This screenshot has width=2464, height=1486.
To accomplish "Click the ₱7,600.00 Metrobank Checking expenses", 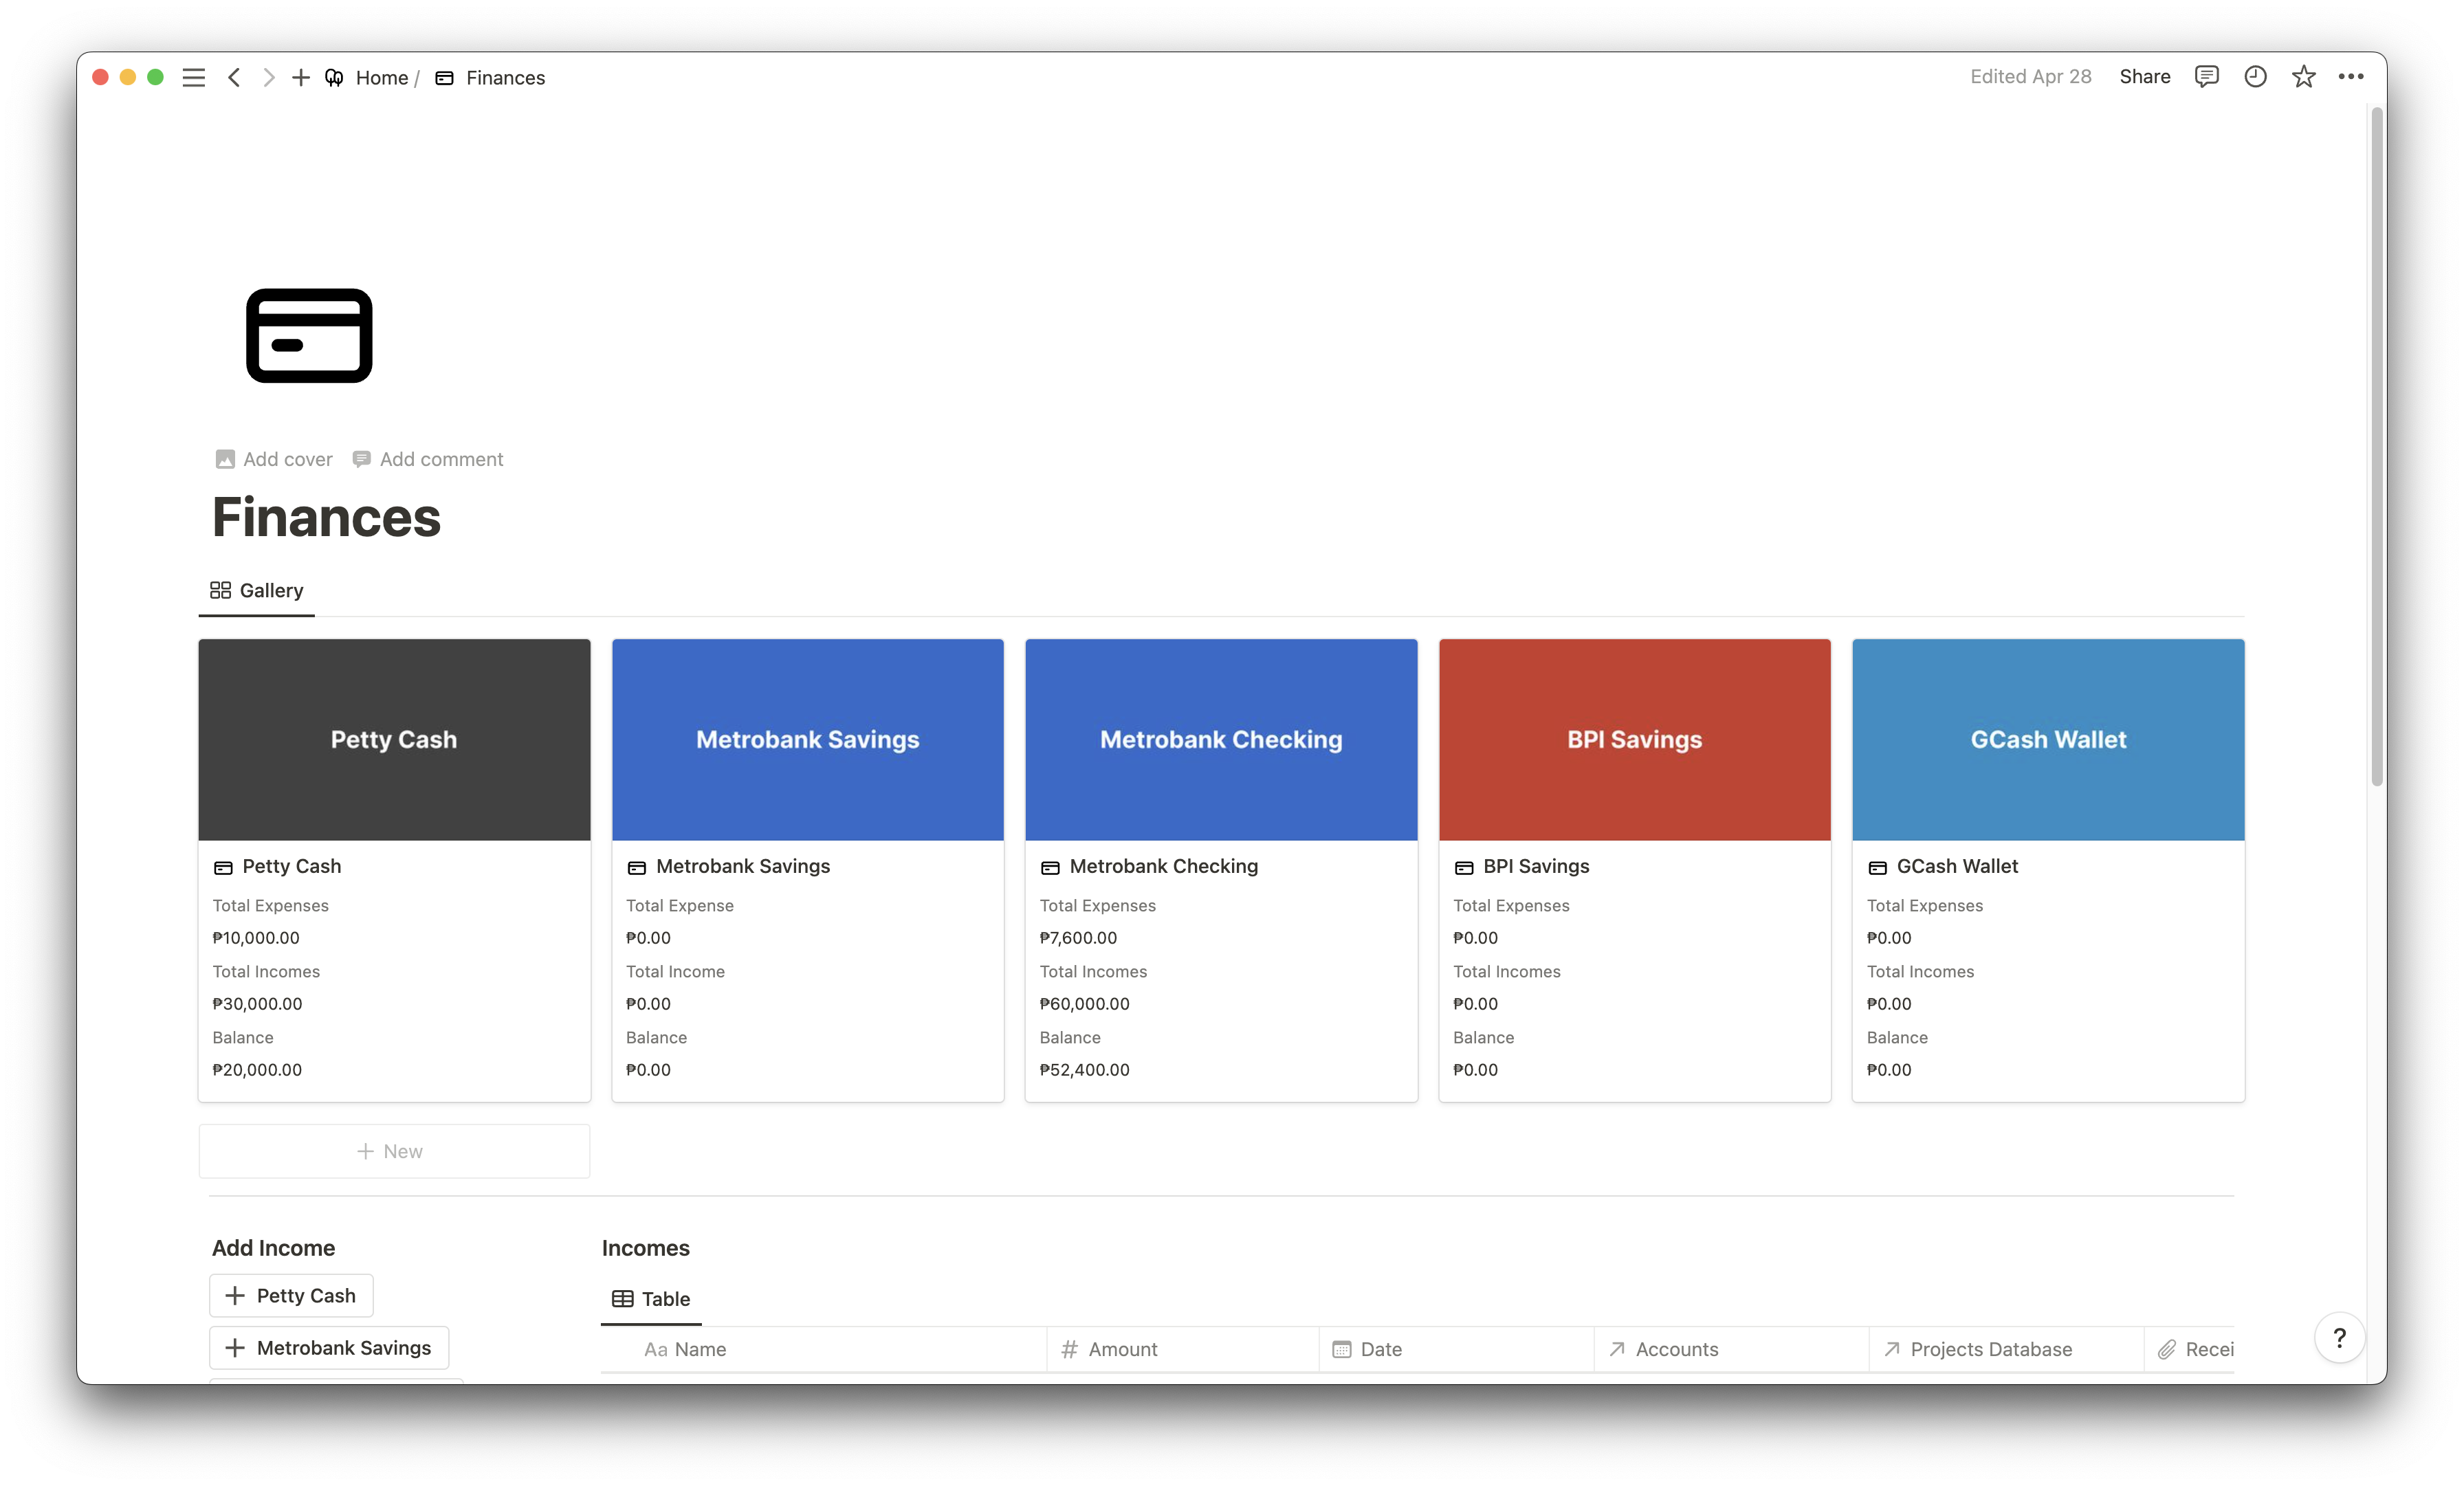I will [x=1078, y=937].
